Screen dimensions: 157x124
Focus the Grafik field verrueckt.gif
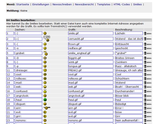[x=91, y=39]
